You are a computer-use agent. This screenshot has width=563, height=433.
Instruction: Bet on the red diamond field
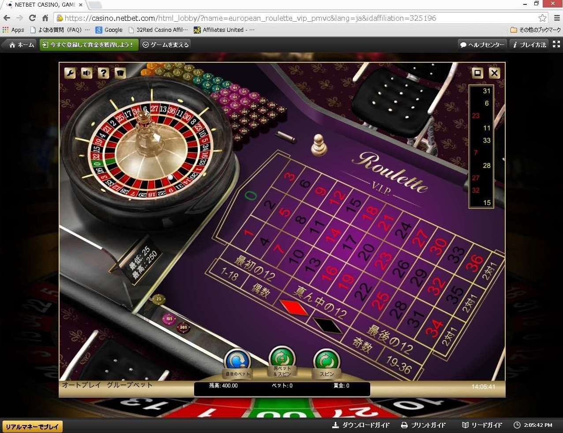[293, 307]
